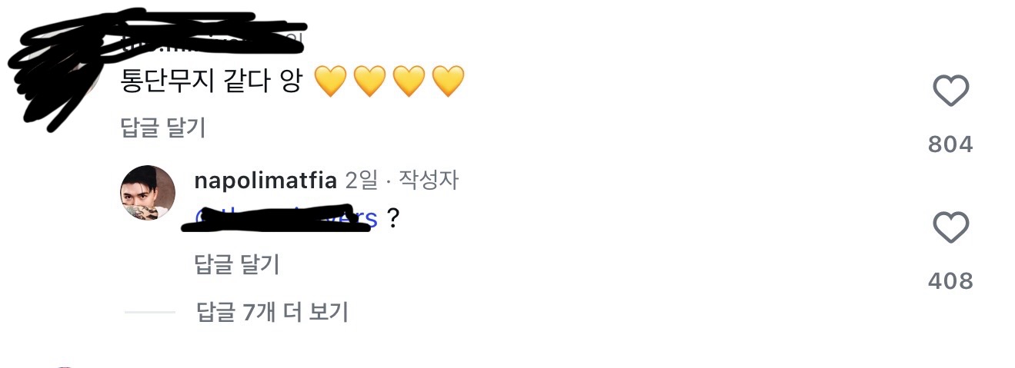Select the 통단무지 같다 앙 comment text
Image resolution: width=1015 pixels, height=368 pixels.
coord(210,82)
